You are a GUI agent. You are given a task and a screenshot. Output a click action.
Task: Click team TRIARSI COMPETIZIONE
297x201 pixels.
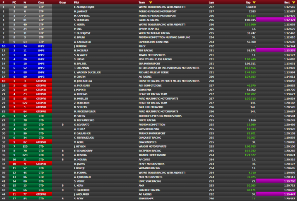(152, 155)
